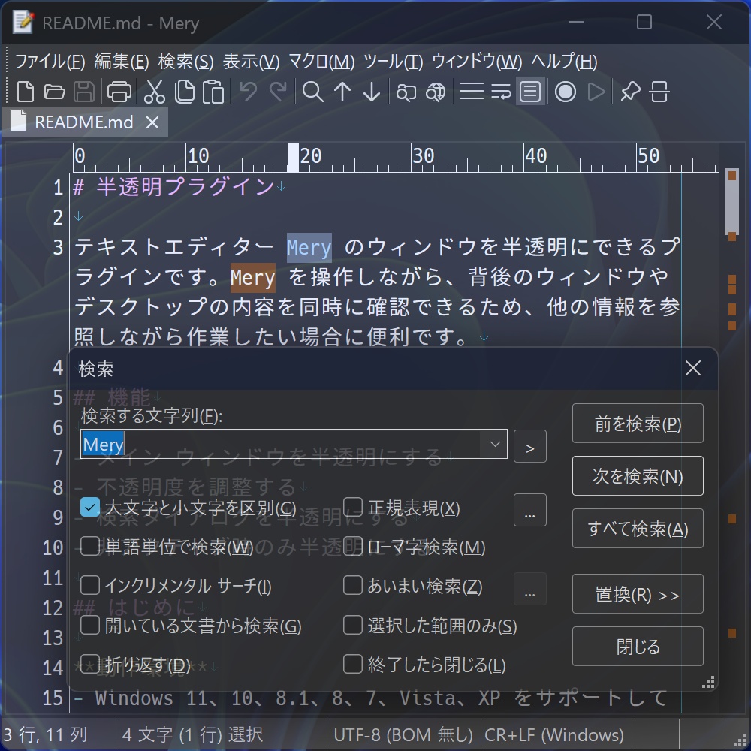Viewport: 751px width, 751px height.
Task: Open the 検索(S) menu
Action: click(x=185, y=62)
